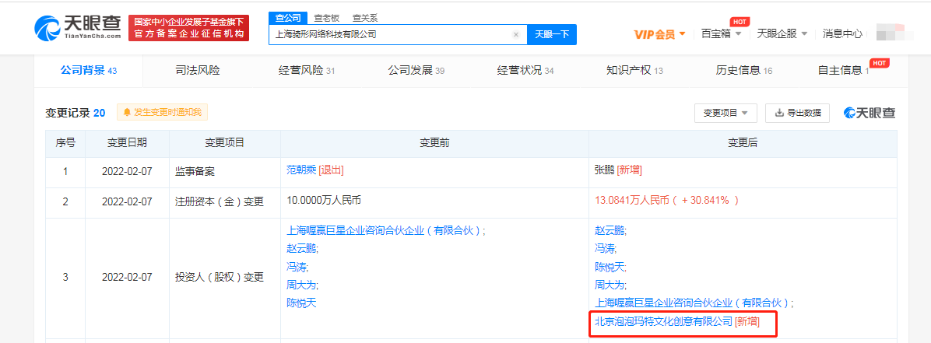Clear the search box with the X icon
The image size is (931, 343).
tap(516, 34)
